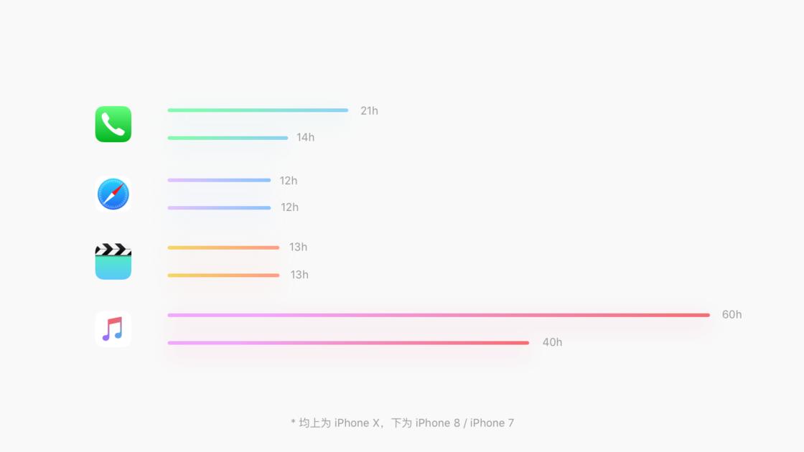Click the upper 13h label

tap(298, 247)
